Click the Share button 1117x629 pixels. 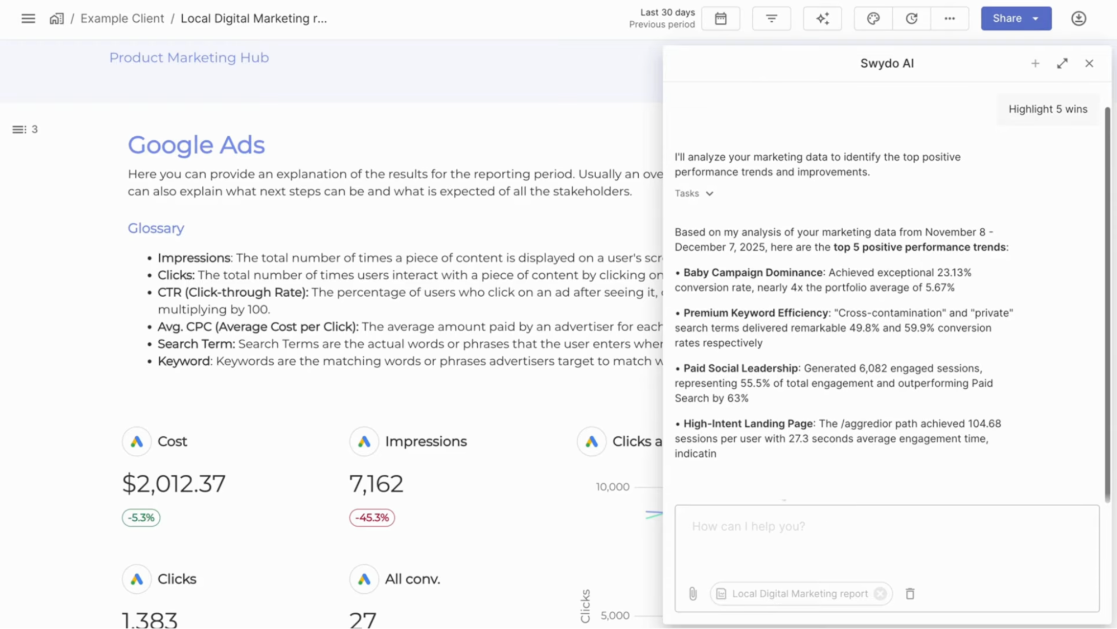coord(1007,18)
